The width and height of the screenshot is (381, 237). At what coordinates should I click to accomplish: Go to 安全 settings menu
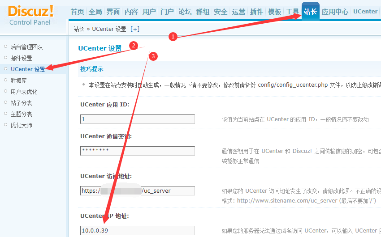(x=221, y=12)
